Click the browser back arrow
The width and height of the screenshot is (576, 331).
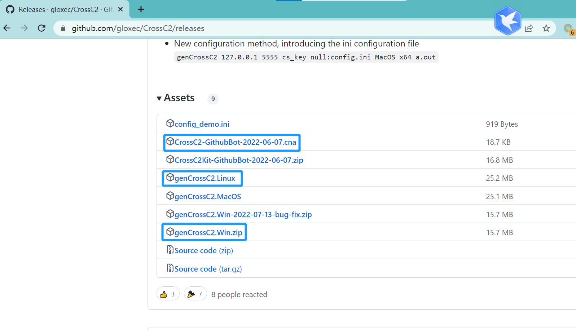coord(7,28)
